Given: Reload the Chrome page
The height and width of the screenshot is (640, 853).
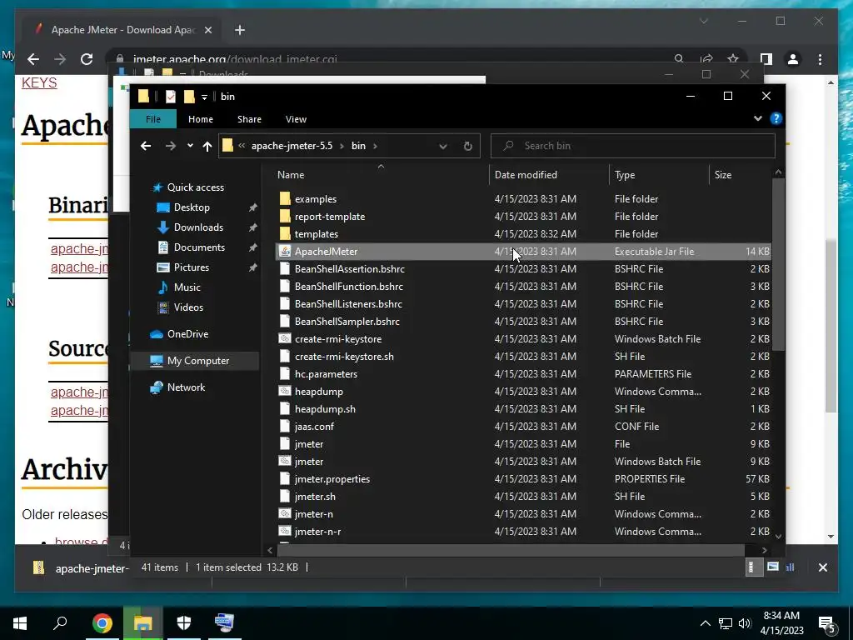Looking at the screenshot, I should pos(87,59).
